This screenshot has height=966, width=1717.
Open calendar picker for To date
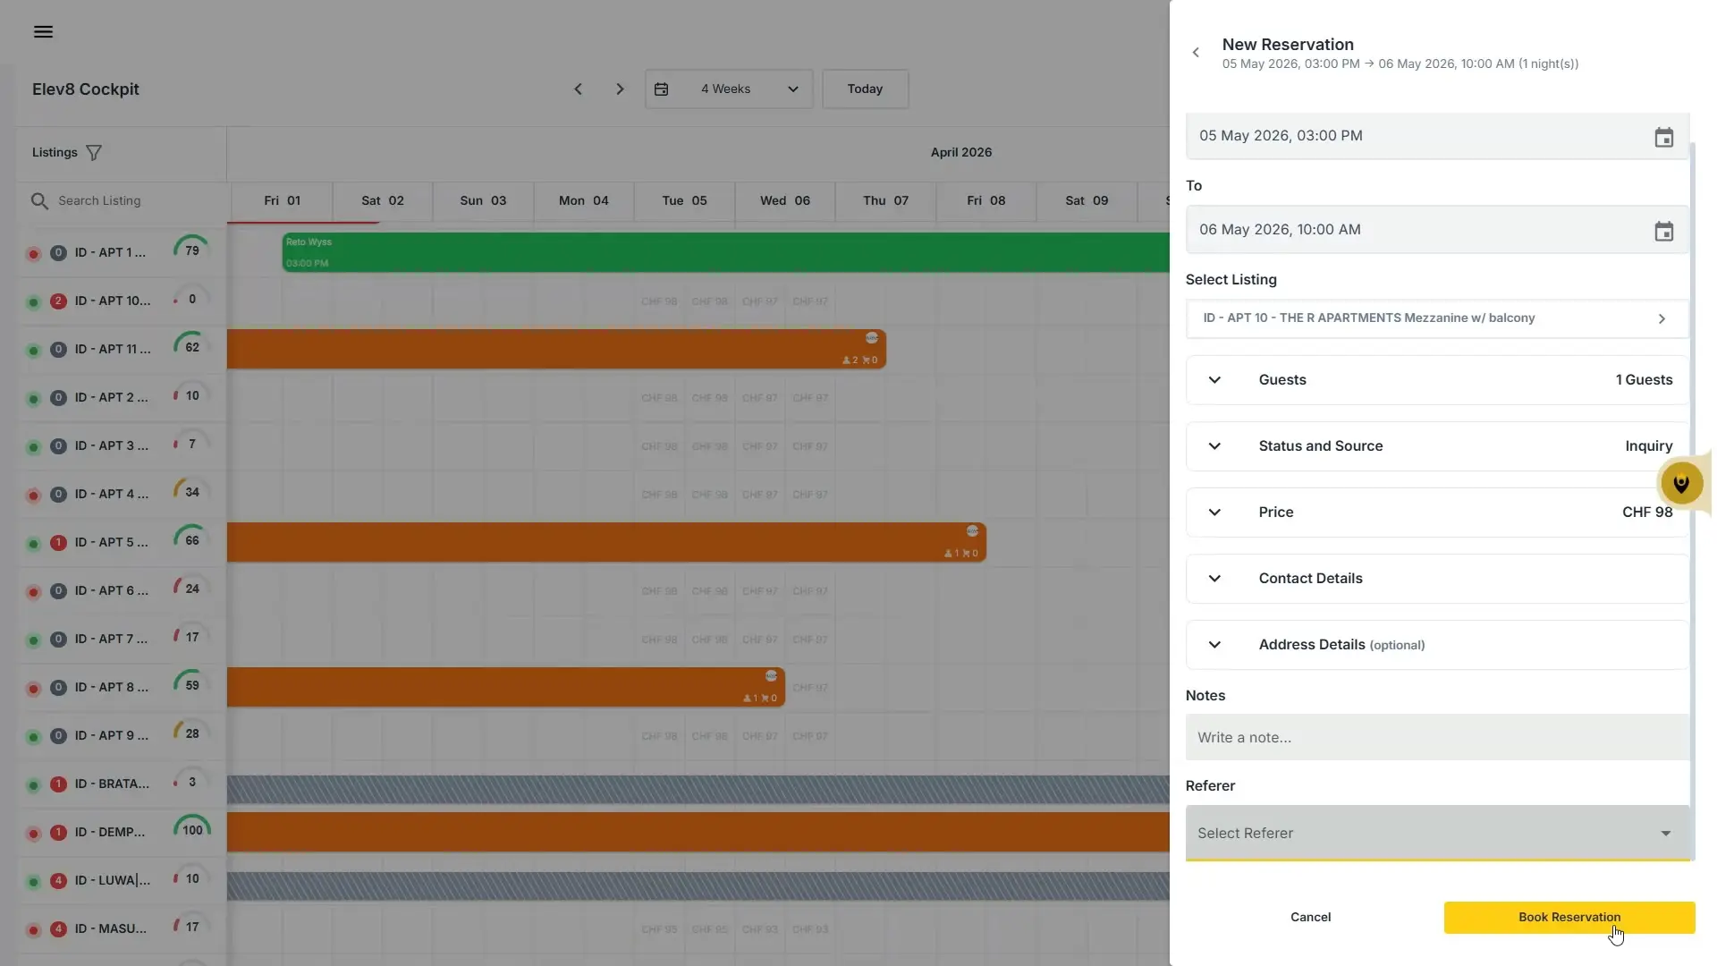coord(1663,231)
